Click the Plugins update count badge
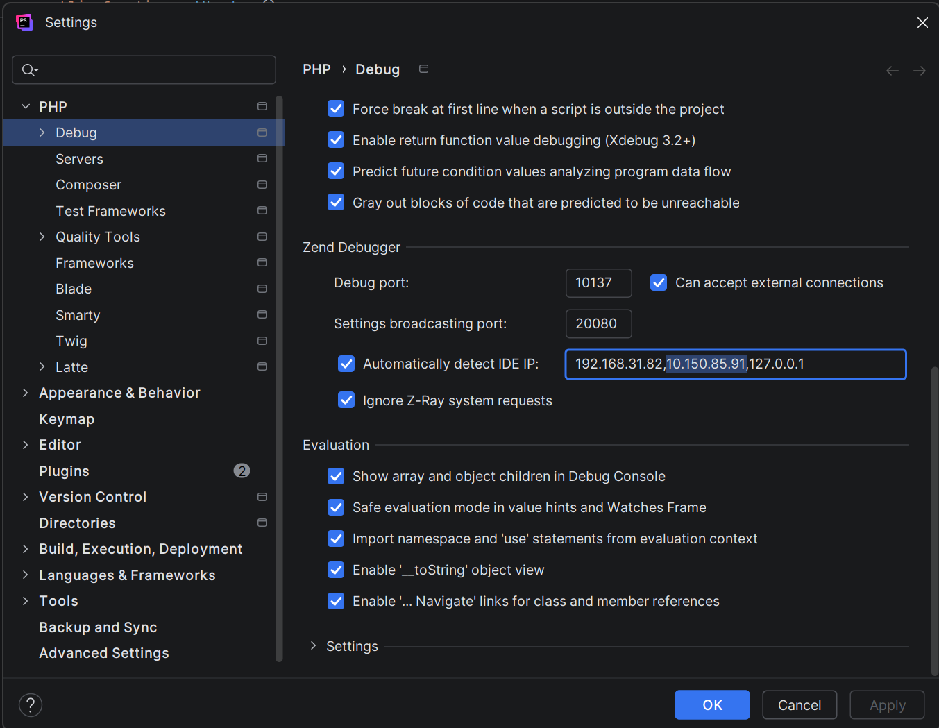Viewport: 939px width, 728px height. [x=242, y=471]
